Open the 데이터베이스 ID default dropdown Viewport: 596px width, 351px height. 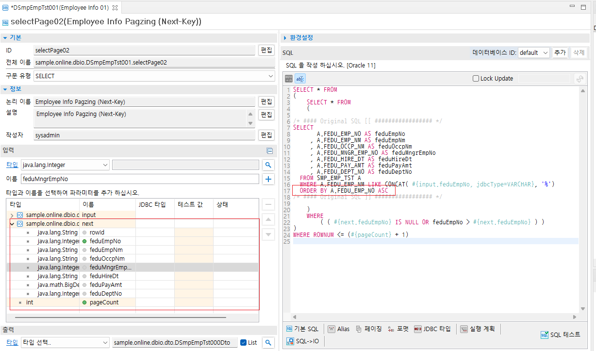(533, 53)
